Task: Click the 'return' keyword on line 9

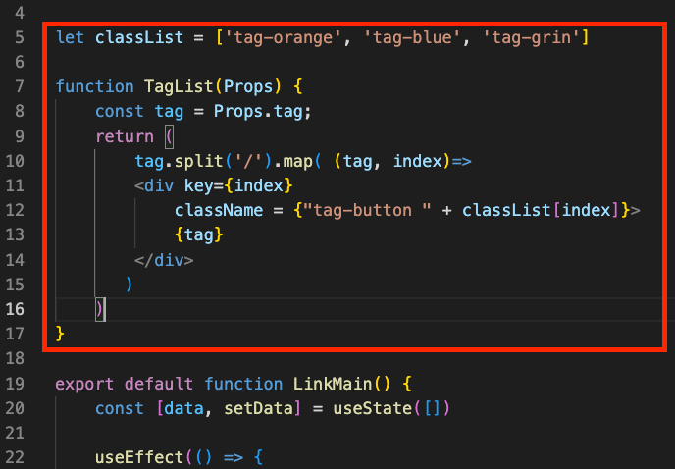Action: 125,136
